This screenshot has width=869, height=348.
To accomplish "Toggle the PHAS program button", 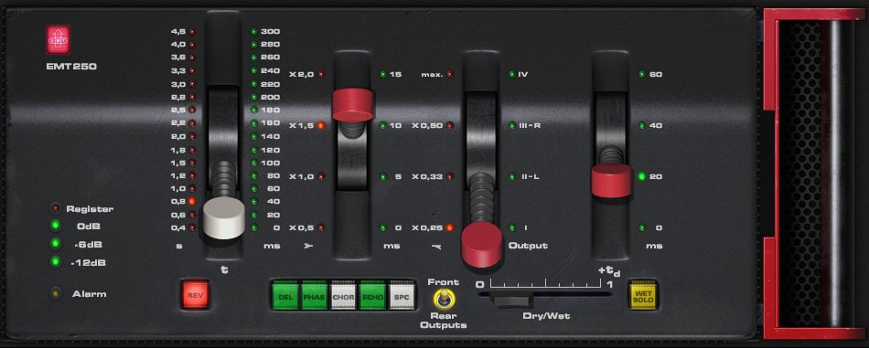I will (x=315, y=295).
